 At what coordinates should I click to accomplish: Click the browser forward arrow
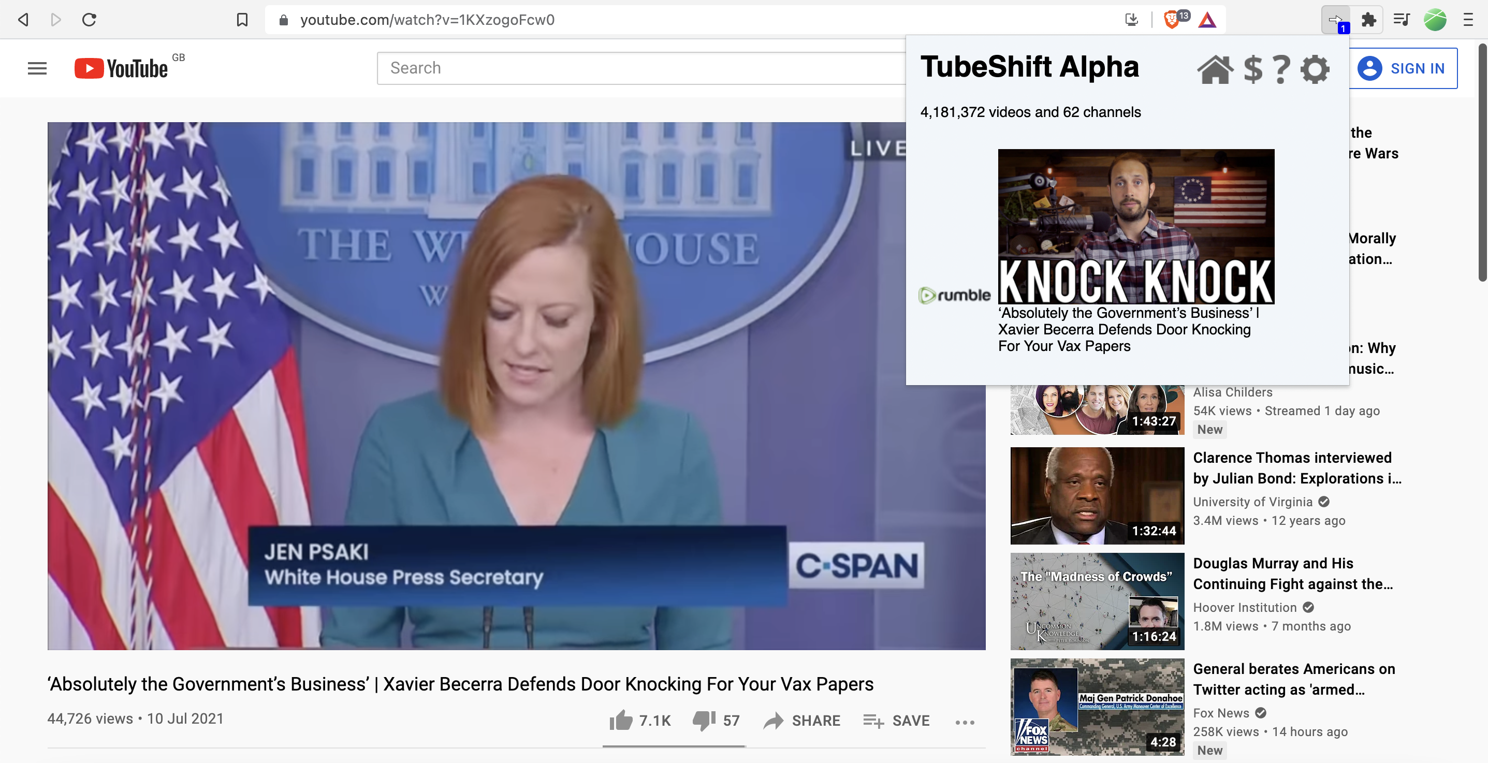coord(55,20)
